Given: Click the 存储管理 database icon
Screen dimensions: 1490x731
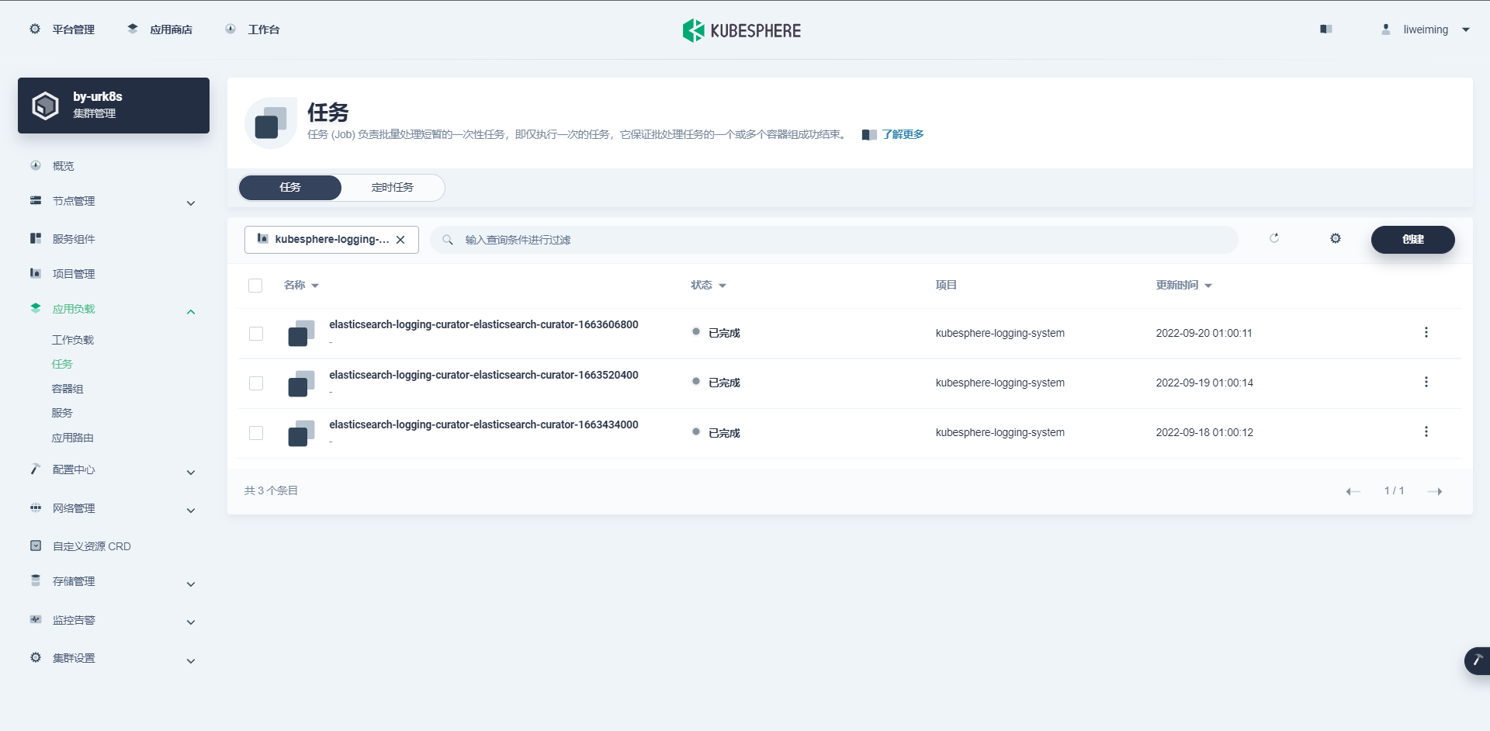Looking at the screenshot, I should click(36, 580).
